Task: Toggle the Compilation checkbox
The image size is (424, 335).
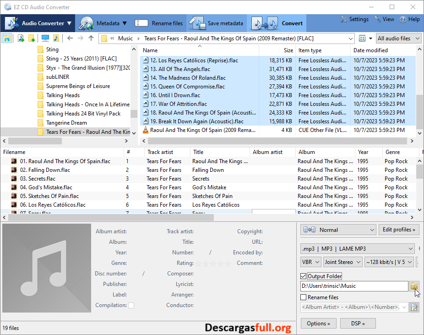Action: pos(131,305)
